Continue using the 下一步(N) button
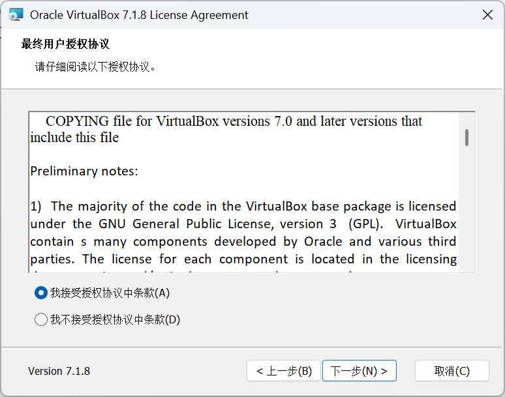This screenshot has height=397, width=505. [359, 371]
